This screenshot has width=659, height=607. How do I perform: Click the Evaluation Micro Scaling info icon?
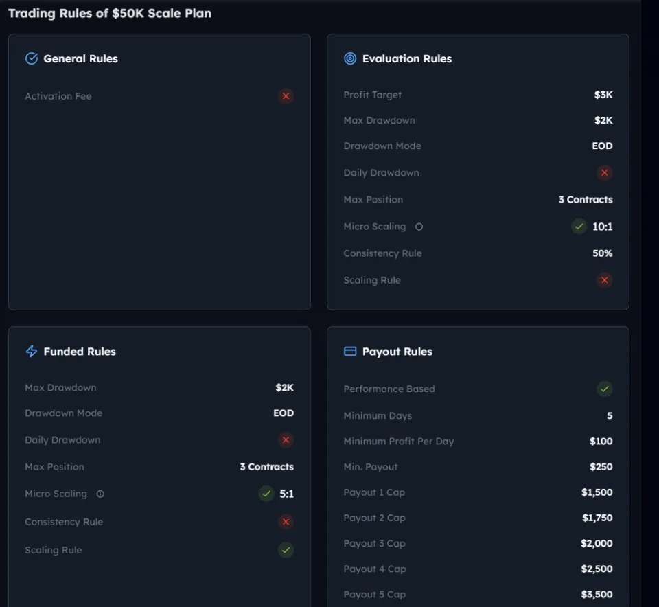pos(419,227)
